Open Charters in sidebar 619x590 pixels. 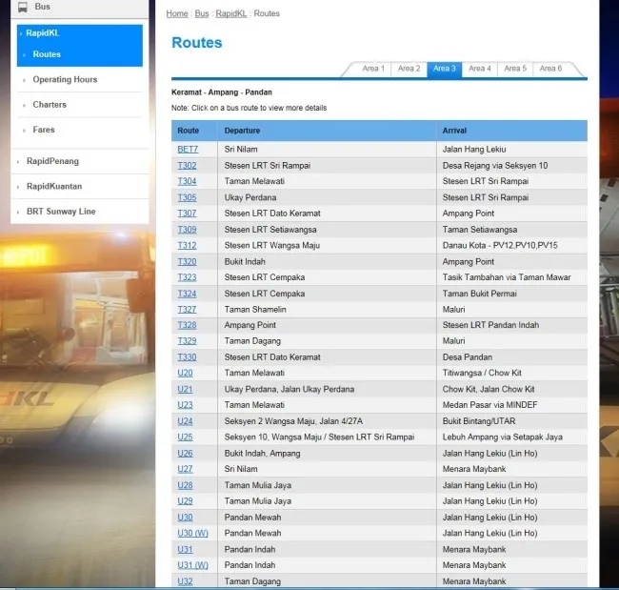pos(50,105)
